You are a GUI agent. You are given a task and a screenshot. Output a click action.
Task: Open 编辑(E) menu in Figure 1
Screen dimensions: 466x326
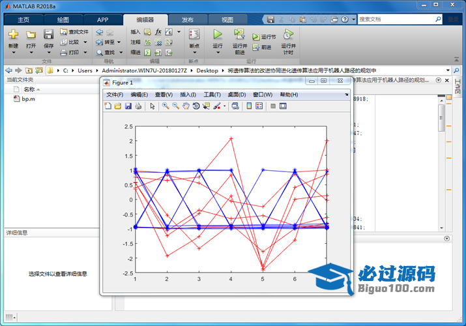[139, 95]
